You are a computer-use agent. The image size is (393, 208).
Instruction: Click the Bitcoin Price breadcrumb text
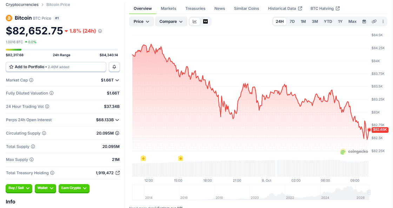pyautogui.click(x=58, y=5)
